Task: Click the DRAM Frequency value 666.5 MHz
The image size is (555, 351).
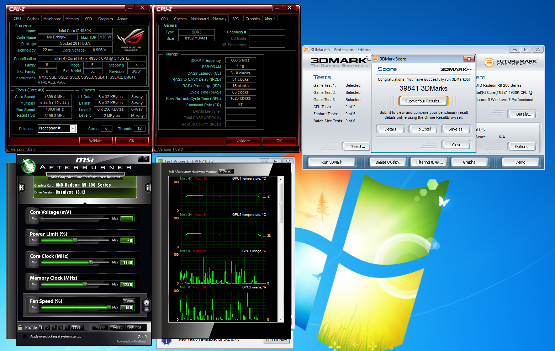Action: pyautogui.click(x=240, y=60)
